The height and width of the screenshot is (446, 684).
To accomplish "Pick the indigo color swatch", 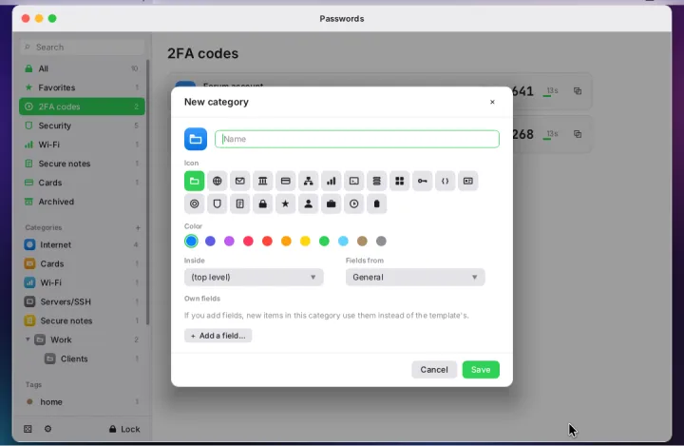I will (x=210, y=241).
